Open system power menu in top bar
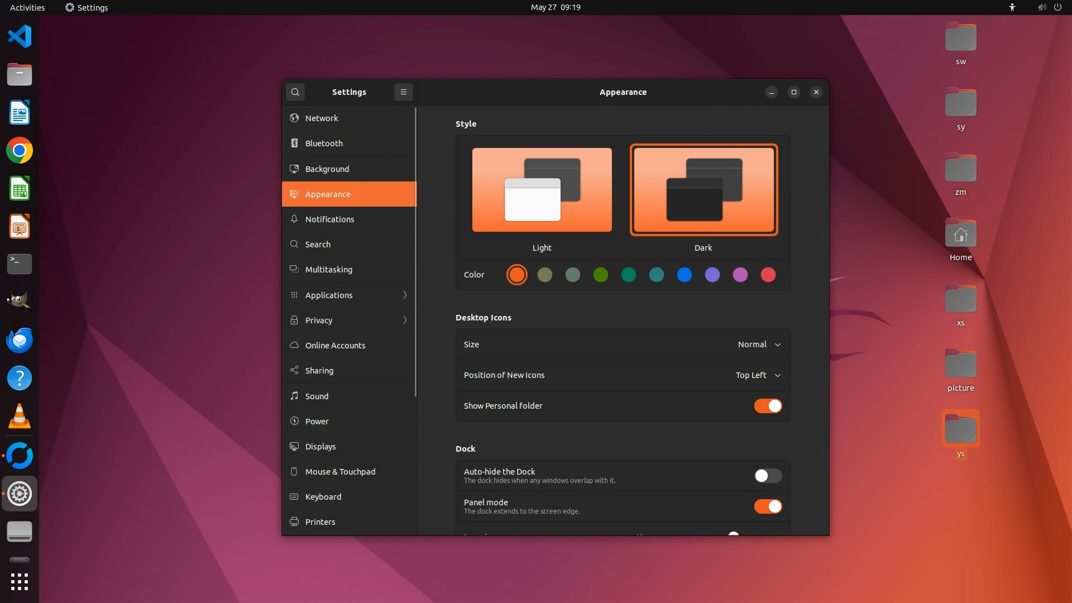Viewport: 1072px width, 603px height. point(1057,7)
